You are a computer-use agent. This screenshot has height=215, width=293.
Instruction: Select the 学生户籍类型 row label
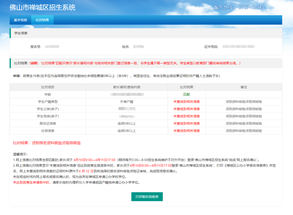(48, 102)
